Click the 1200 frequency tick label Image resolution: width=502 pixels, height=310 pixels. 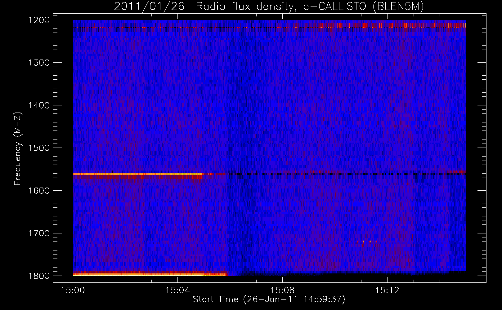pos(39,20)
